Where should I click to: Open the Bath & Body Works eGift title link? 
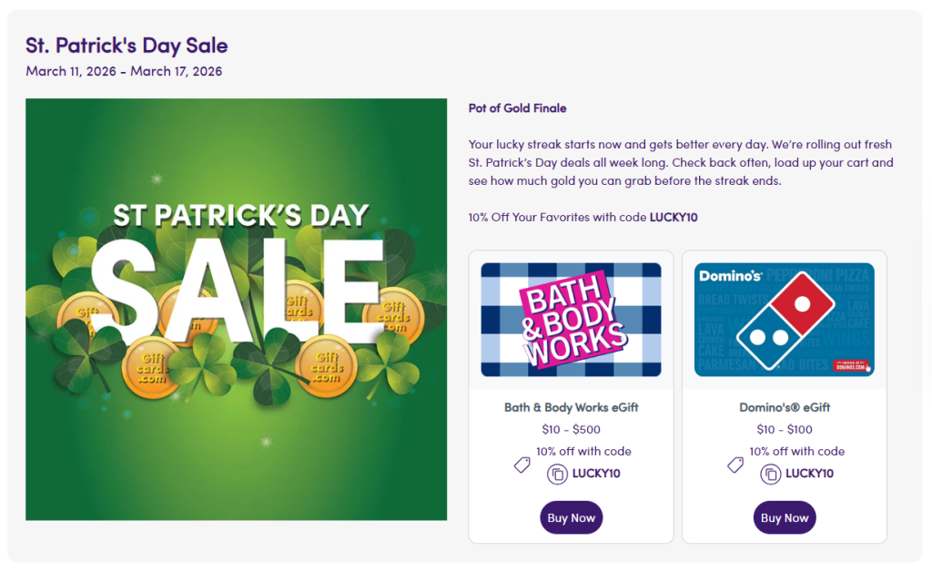coord(571,407)
